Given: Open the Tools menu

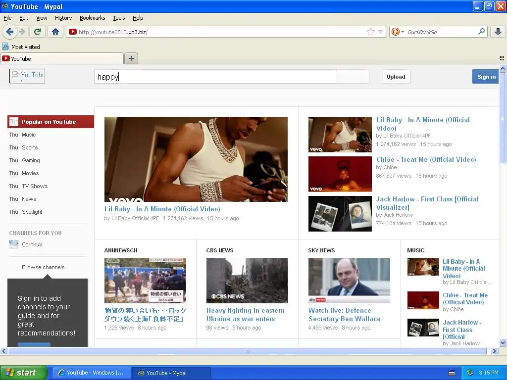Looking at the screenshot, I should 119,18.
